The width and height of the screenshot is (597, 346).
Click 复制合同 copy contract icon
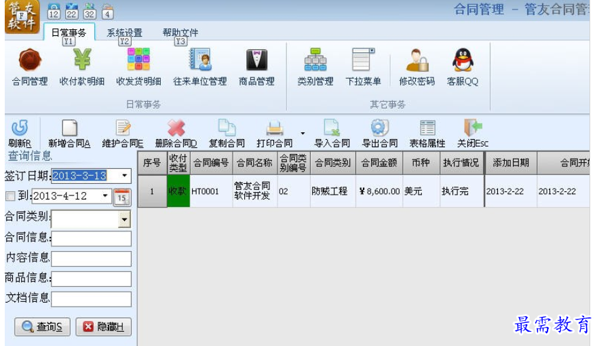(x=227, y=128)
